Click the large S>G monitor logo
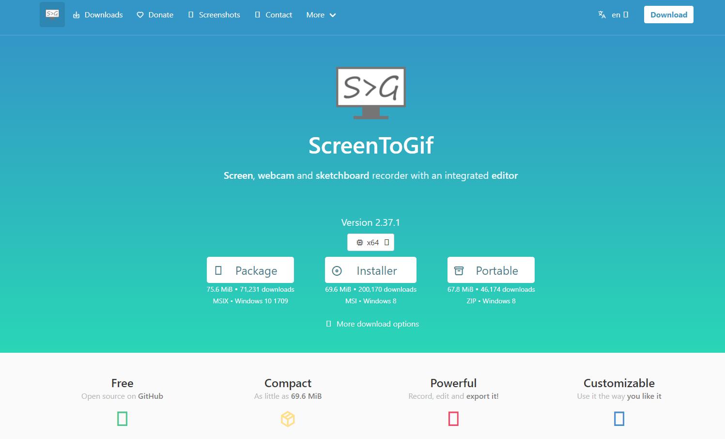Viewport: 725px width, 439px height. [x=371, y=93]
